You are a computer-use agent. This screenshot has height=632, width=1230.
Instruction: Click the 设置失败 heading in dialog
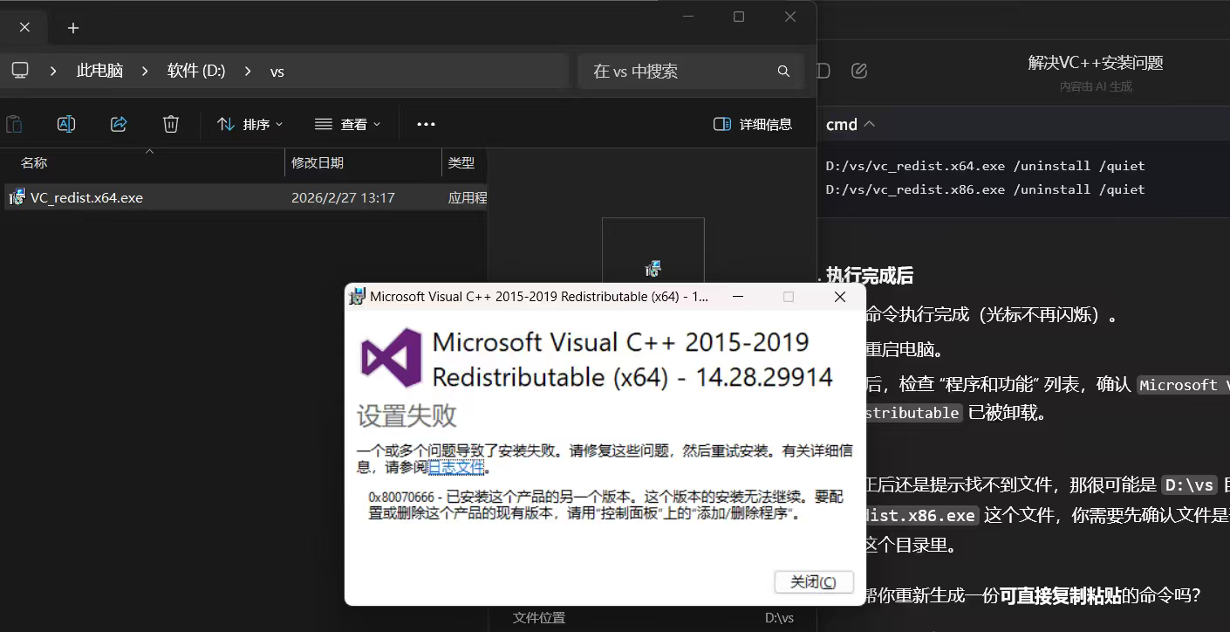pyautogui.click(x=407, y=416)
